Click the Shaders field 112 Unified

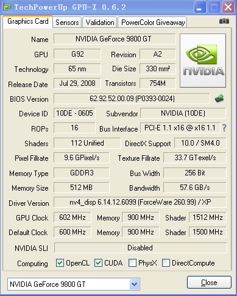[x=87, y=143]
